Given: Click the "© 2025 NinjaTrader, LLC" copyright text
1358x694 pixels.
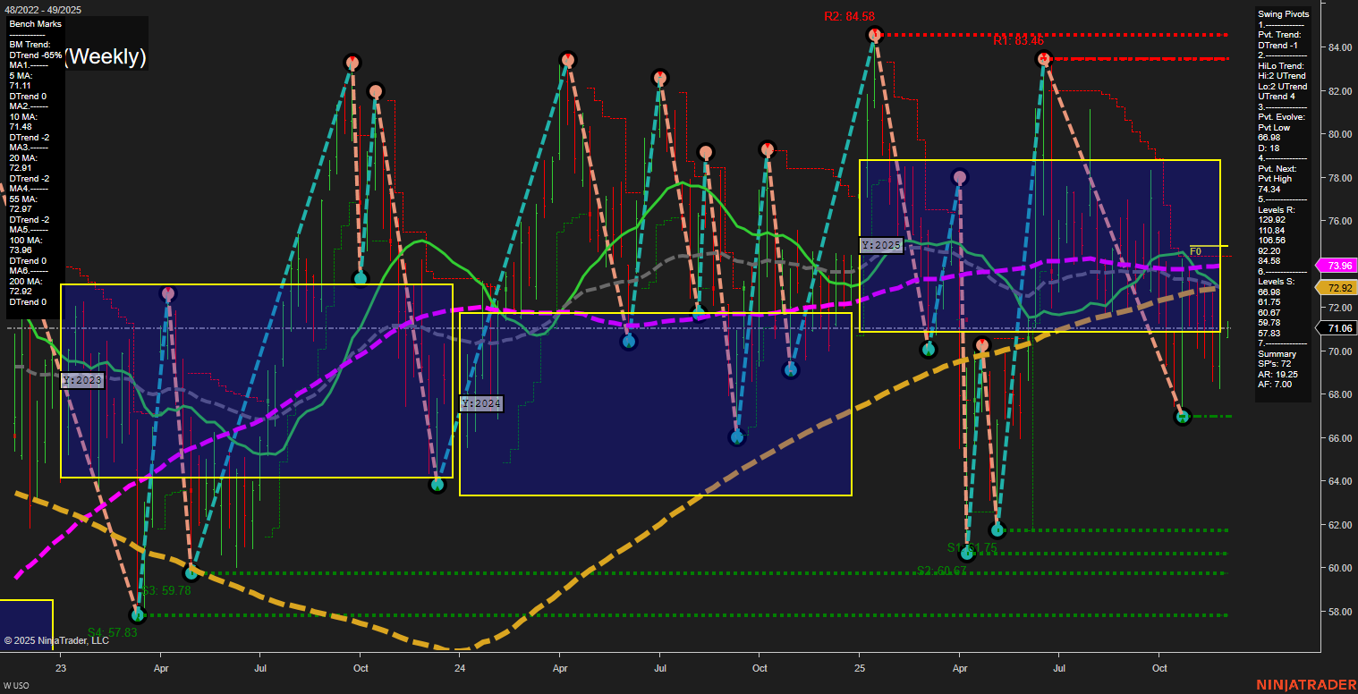Looking at the screenshot, I should (56, 640).
